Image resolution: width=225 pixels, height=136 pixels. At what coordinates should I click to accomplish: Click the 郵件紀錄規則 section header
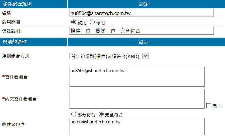(x=17, y=4)
